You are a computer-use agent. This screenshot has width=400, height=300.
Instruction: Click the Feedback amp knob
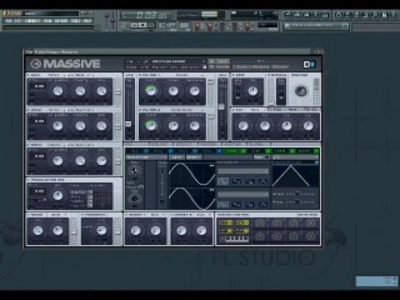tap(101, 230)
